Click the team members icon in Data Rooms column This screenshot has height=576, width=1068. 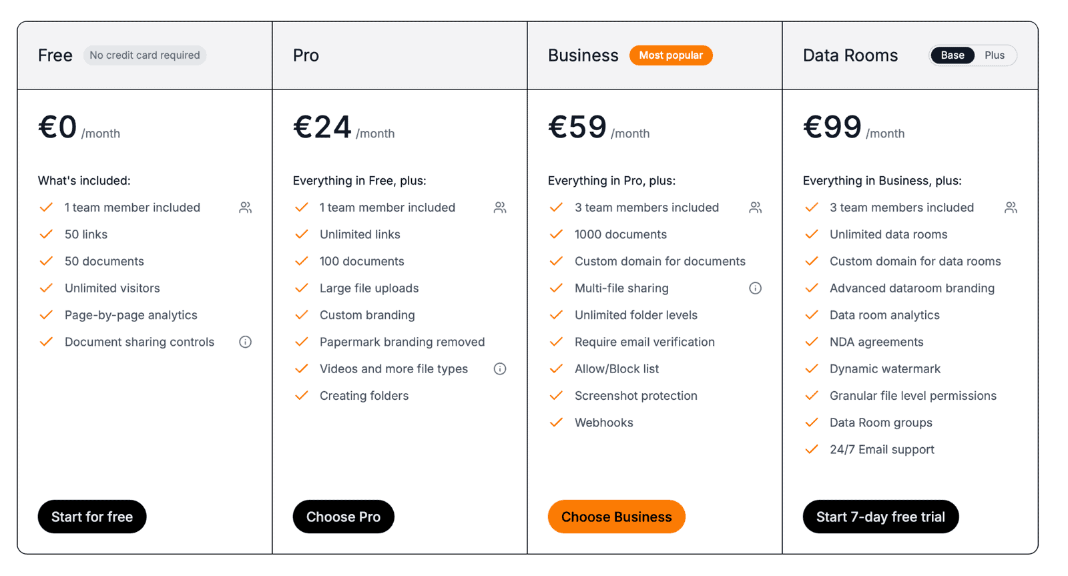point(1011,208)
